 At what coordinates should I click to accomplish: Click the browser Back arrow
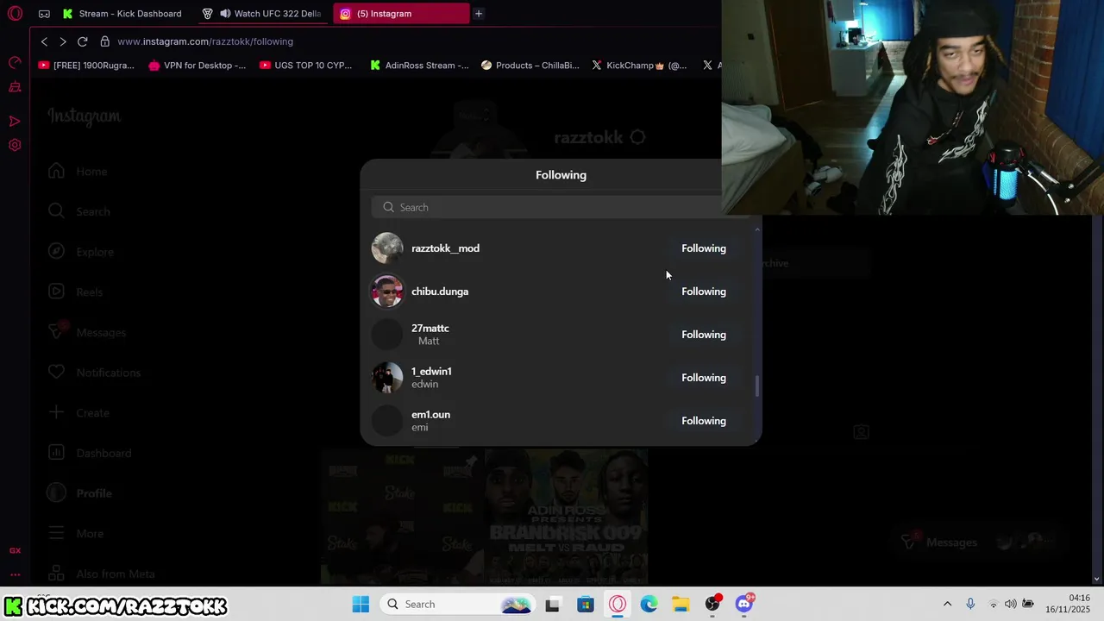pyautogui.click(x=44, y=41)
